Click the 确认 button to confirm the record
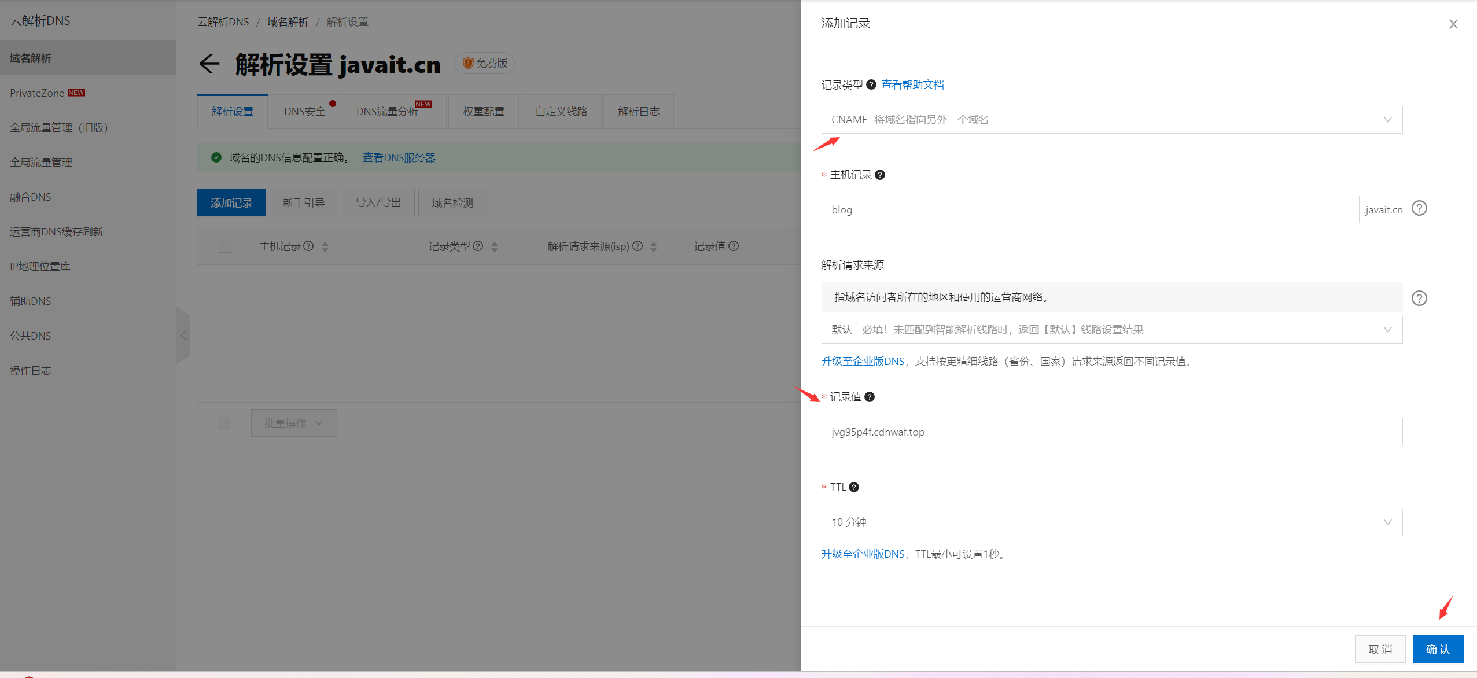Viewport: 1477px width, 678px height. pos(1437,648)
